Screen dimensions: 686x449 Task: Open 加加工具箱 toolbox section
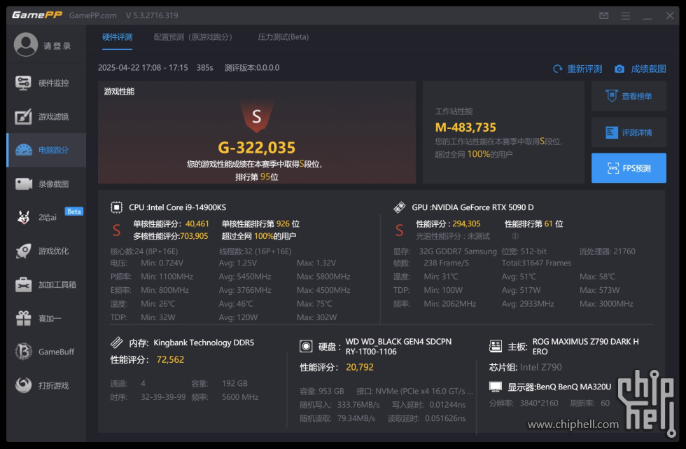coord(46,284)
